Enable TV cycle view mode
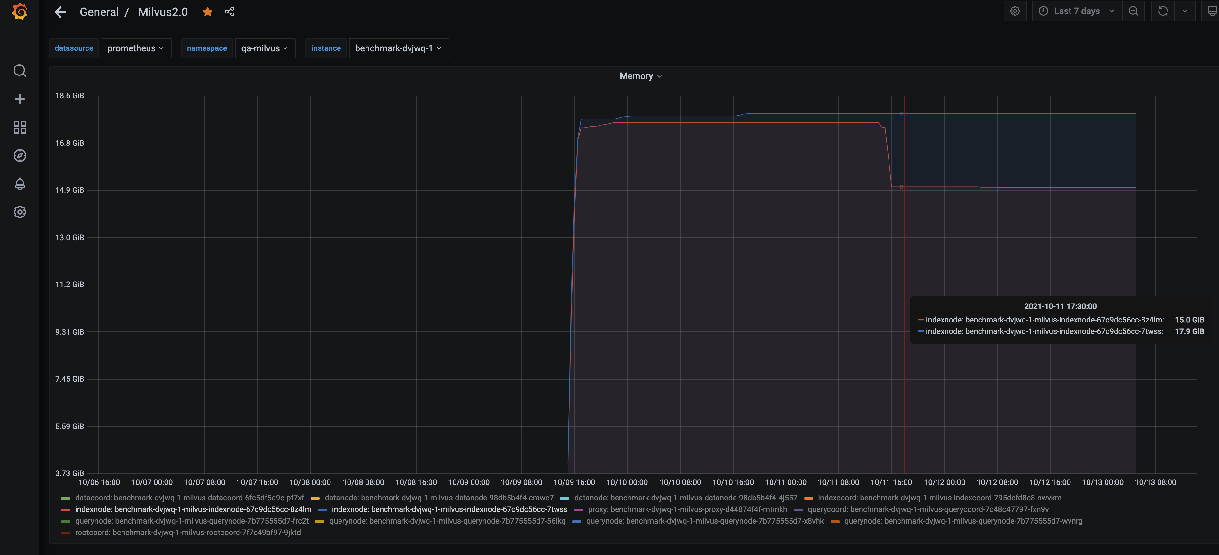This screenshot has width=1219, height=555. [1212, 10]
